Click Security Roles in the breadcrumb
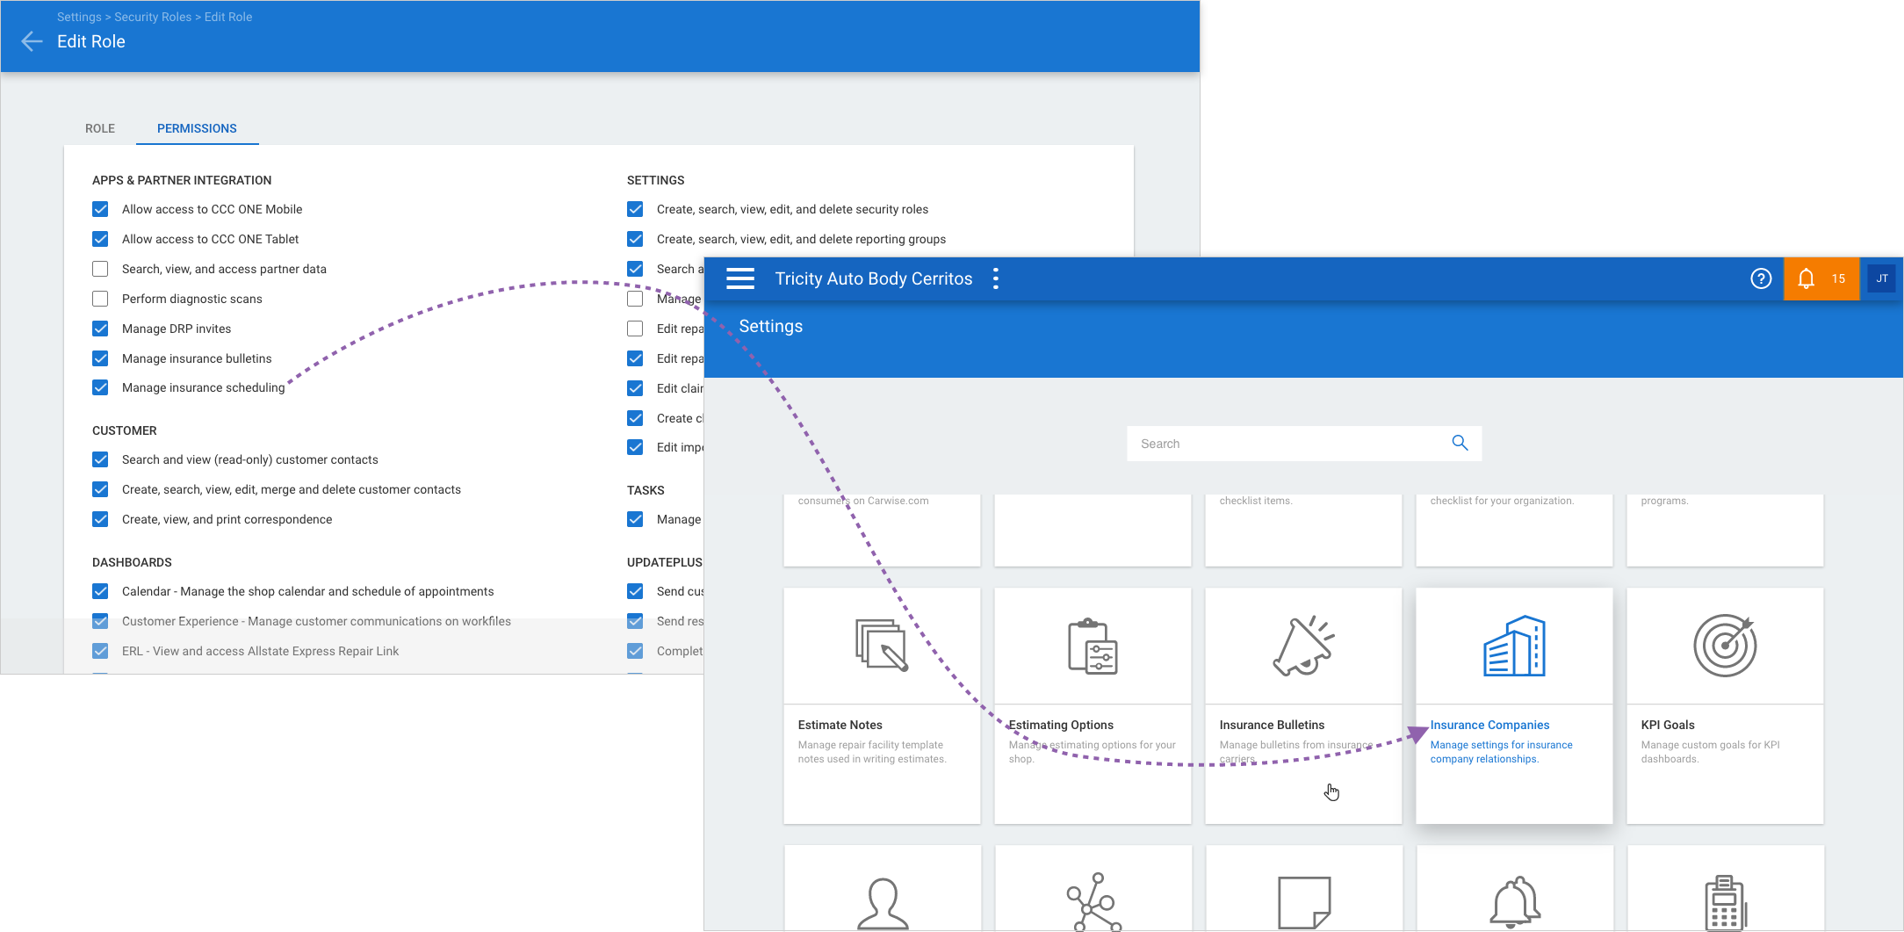This screenshot has height=932, width=1904. (x=153, y=17)
